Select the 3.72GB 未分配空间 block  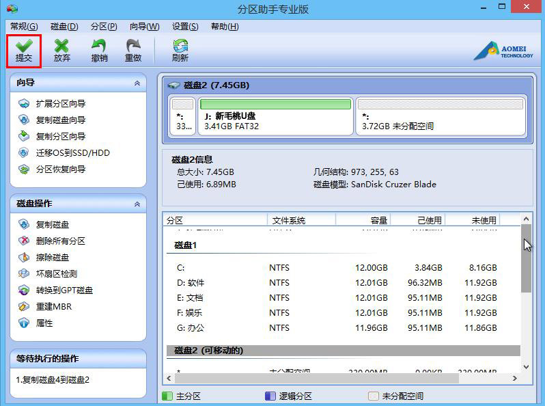tap(441, 116)
